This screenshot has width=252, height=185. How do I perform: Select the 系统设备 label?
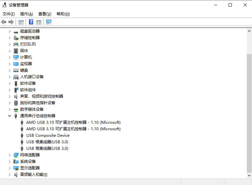tap(28, 162)
